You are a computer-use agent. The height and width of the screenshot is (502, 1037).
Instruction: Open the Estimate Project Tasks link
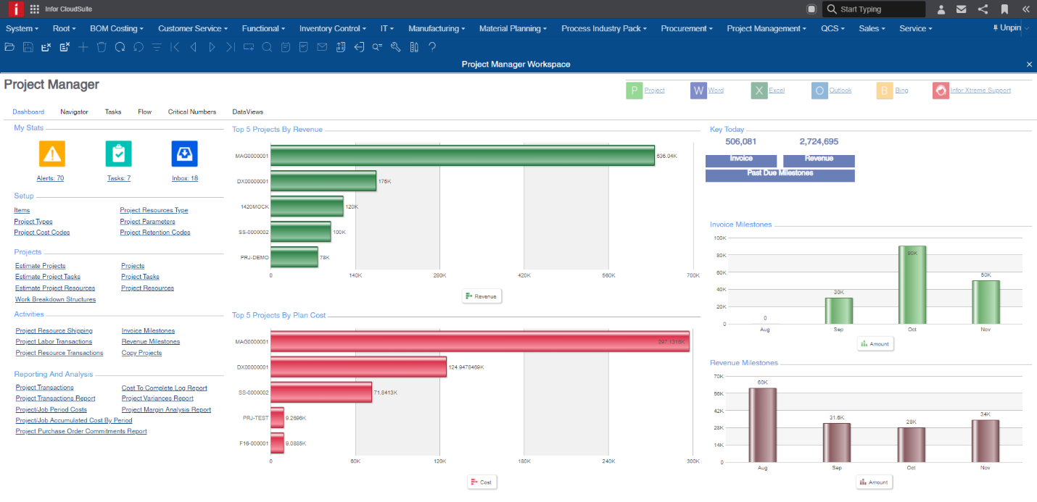click(48, 277)
